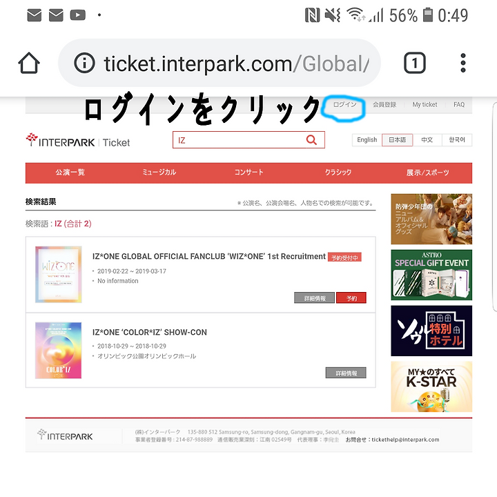Open Chrome three-dot overflow menu
The width and height of the screenshot is (497, 497).
[x=463, y=63]
